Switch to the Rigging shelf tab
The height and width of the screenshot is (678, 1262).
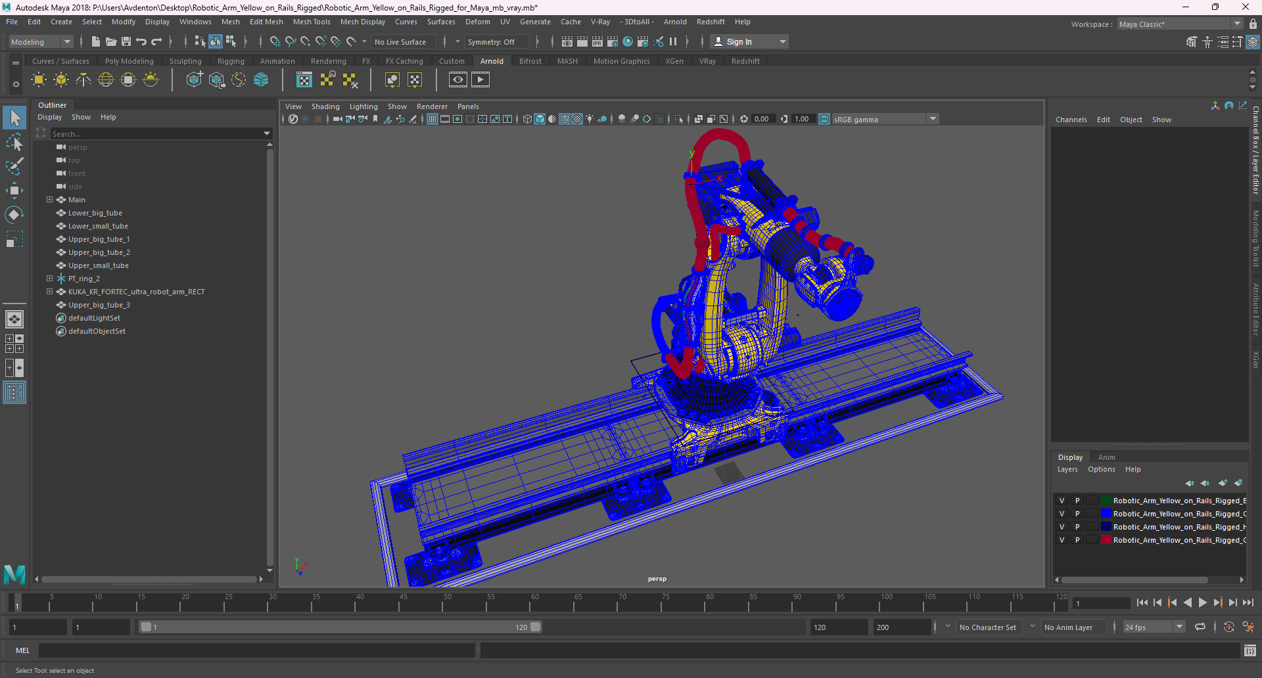pyautogui.click(x=231, y=61)
